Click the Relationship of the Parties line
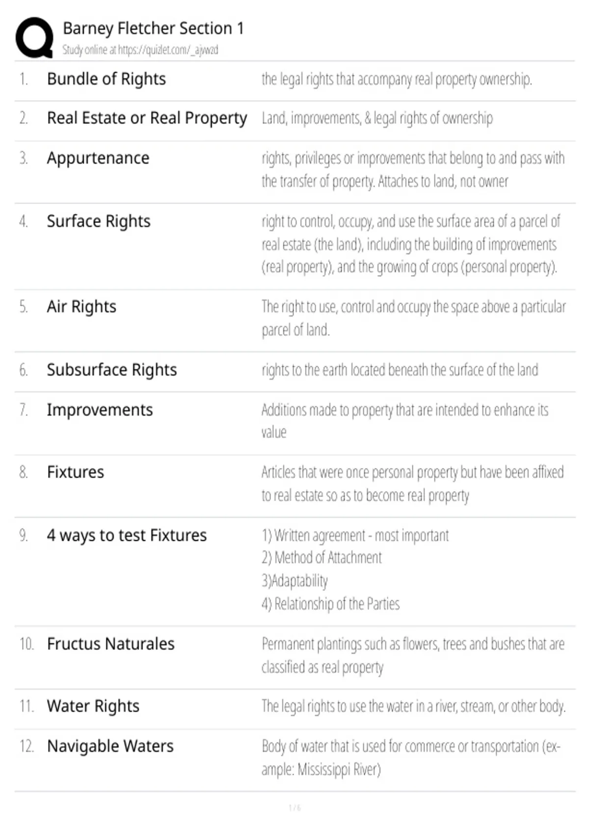Image resolution: width=589 pixels, height=835 pixels. 330,604
